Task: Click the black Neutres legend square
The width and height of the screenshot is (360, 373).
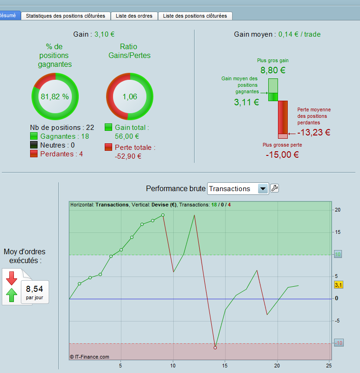Action: (34, 145)
